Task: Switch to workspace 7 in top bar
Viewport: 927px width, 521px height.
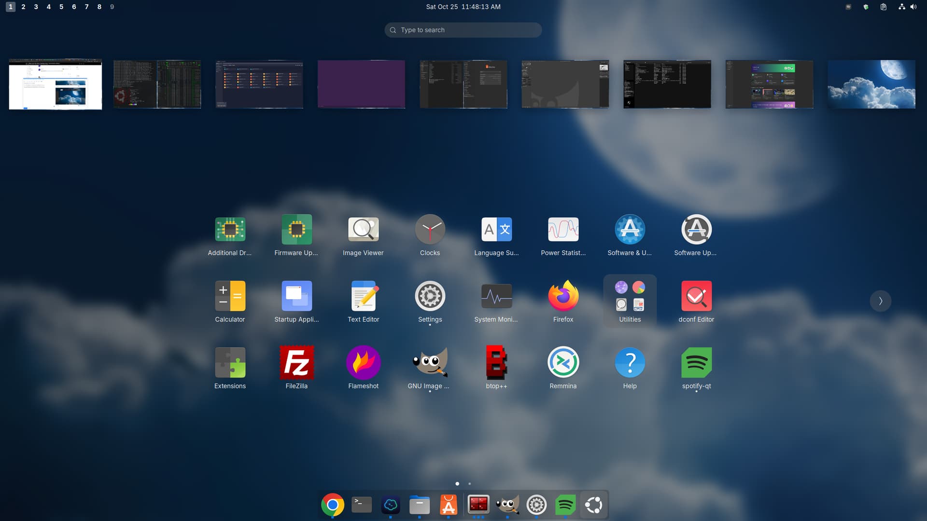Action: tap(86, 7)
